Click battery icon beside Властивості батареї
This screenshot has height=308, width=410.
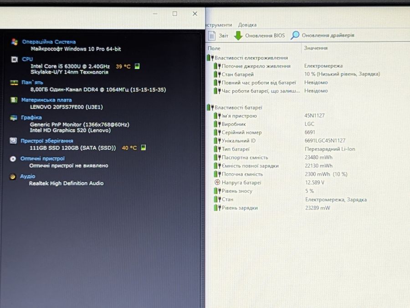(x=210, y=107)
